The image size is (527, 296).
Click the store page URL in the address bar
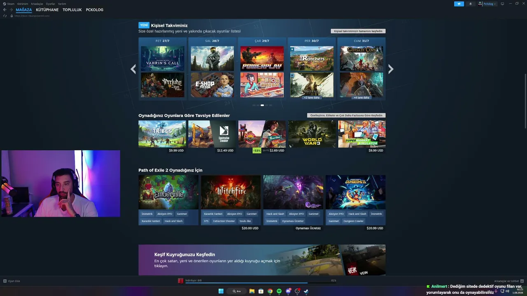click(x=32, y=16)
